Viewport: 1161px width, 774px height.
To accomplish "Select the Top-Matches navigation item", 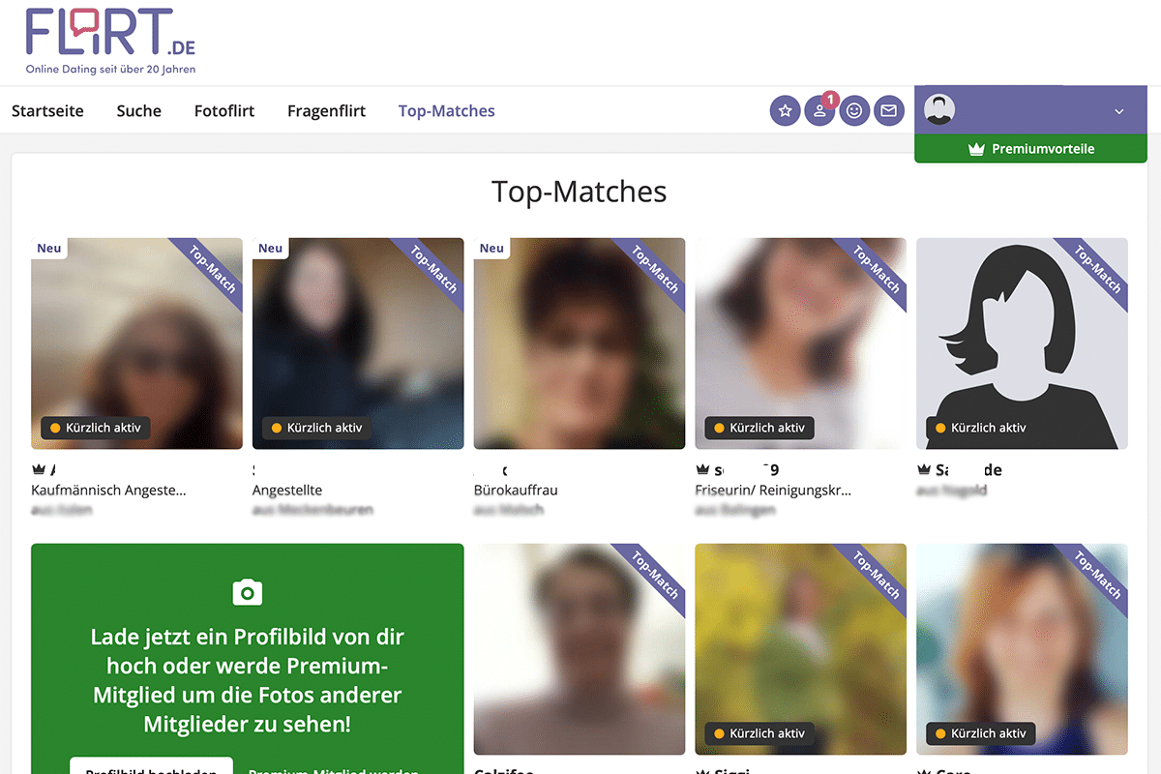I will point(446,111).
